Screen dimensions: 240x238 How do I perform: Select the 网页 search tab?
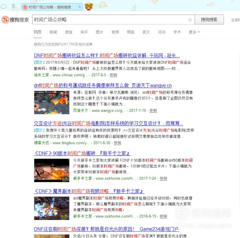[x=38, y=32]
